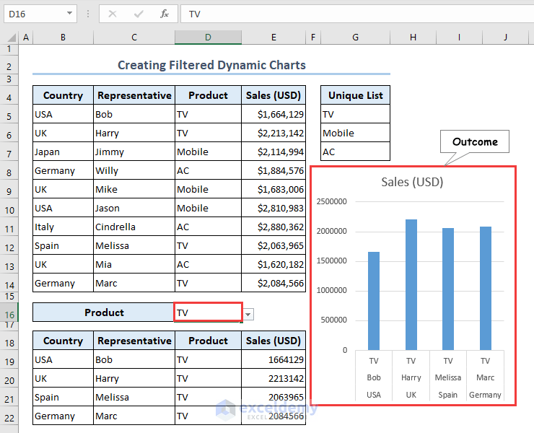Open Insert Function fx dialog

click(x=165, y=14)
